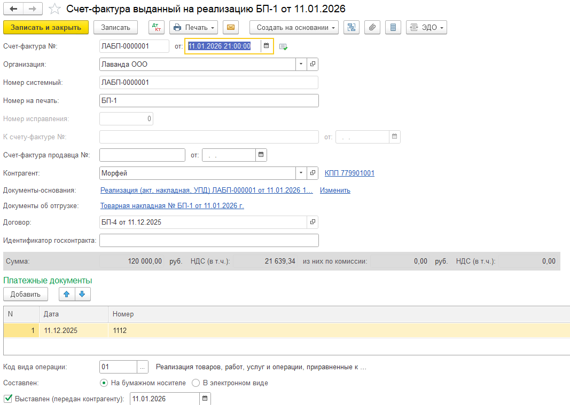Add document to favorites with star icon
This screenshot has height=405, width=570.
[54, 9]
